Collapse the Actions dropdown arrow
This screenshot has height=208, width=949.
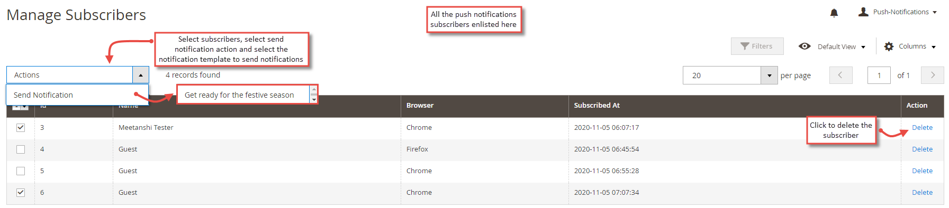point(141,75)
